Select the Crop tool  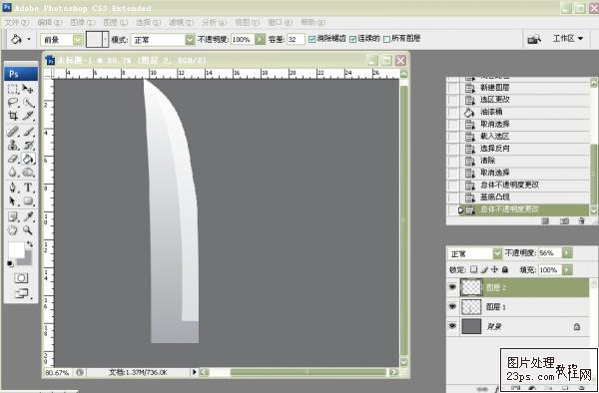[13, 116]
